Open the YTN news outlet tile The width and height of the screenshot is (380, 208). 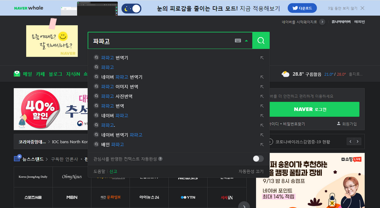tap(188, 197)
